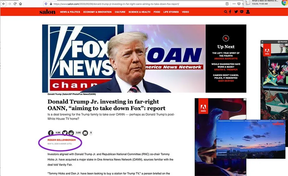Read "Camden didn't cancel police" Up Next story
Screen dimensions: 288x176
(226, 77)
